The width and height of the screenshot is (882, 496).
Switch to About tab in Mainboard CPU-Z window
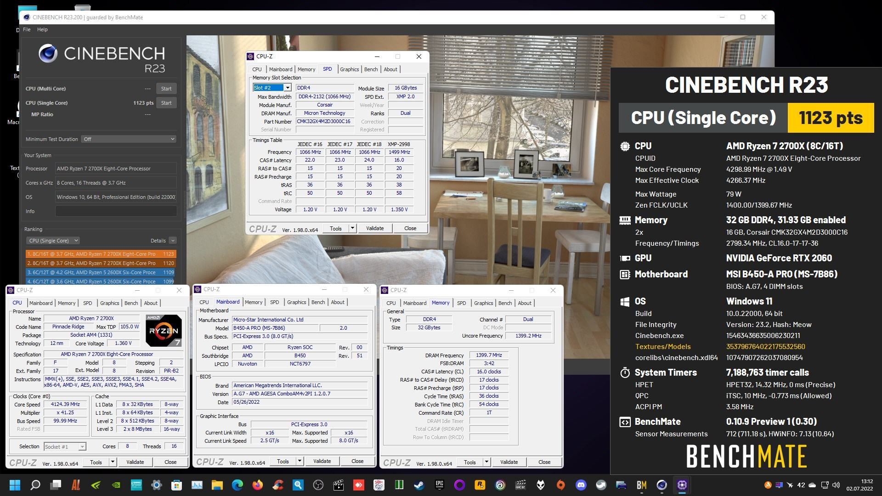(338, 302)
